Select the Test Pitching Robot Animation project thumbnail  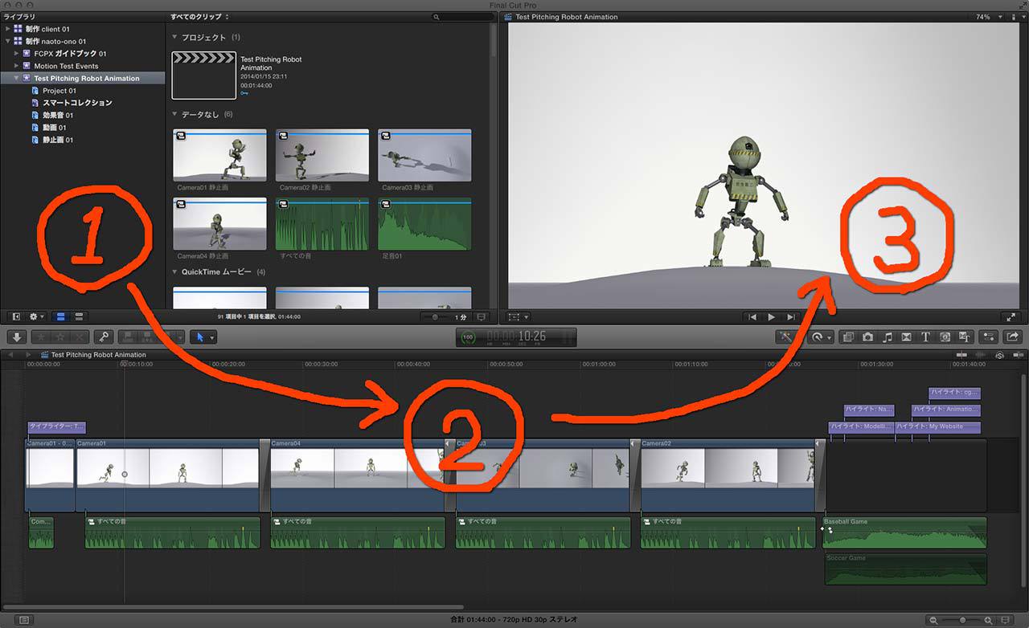point(204,75)
